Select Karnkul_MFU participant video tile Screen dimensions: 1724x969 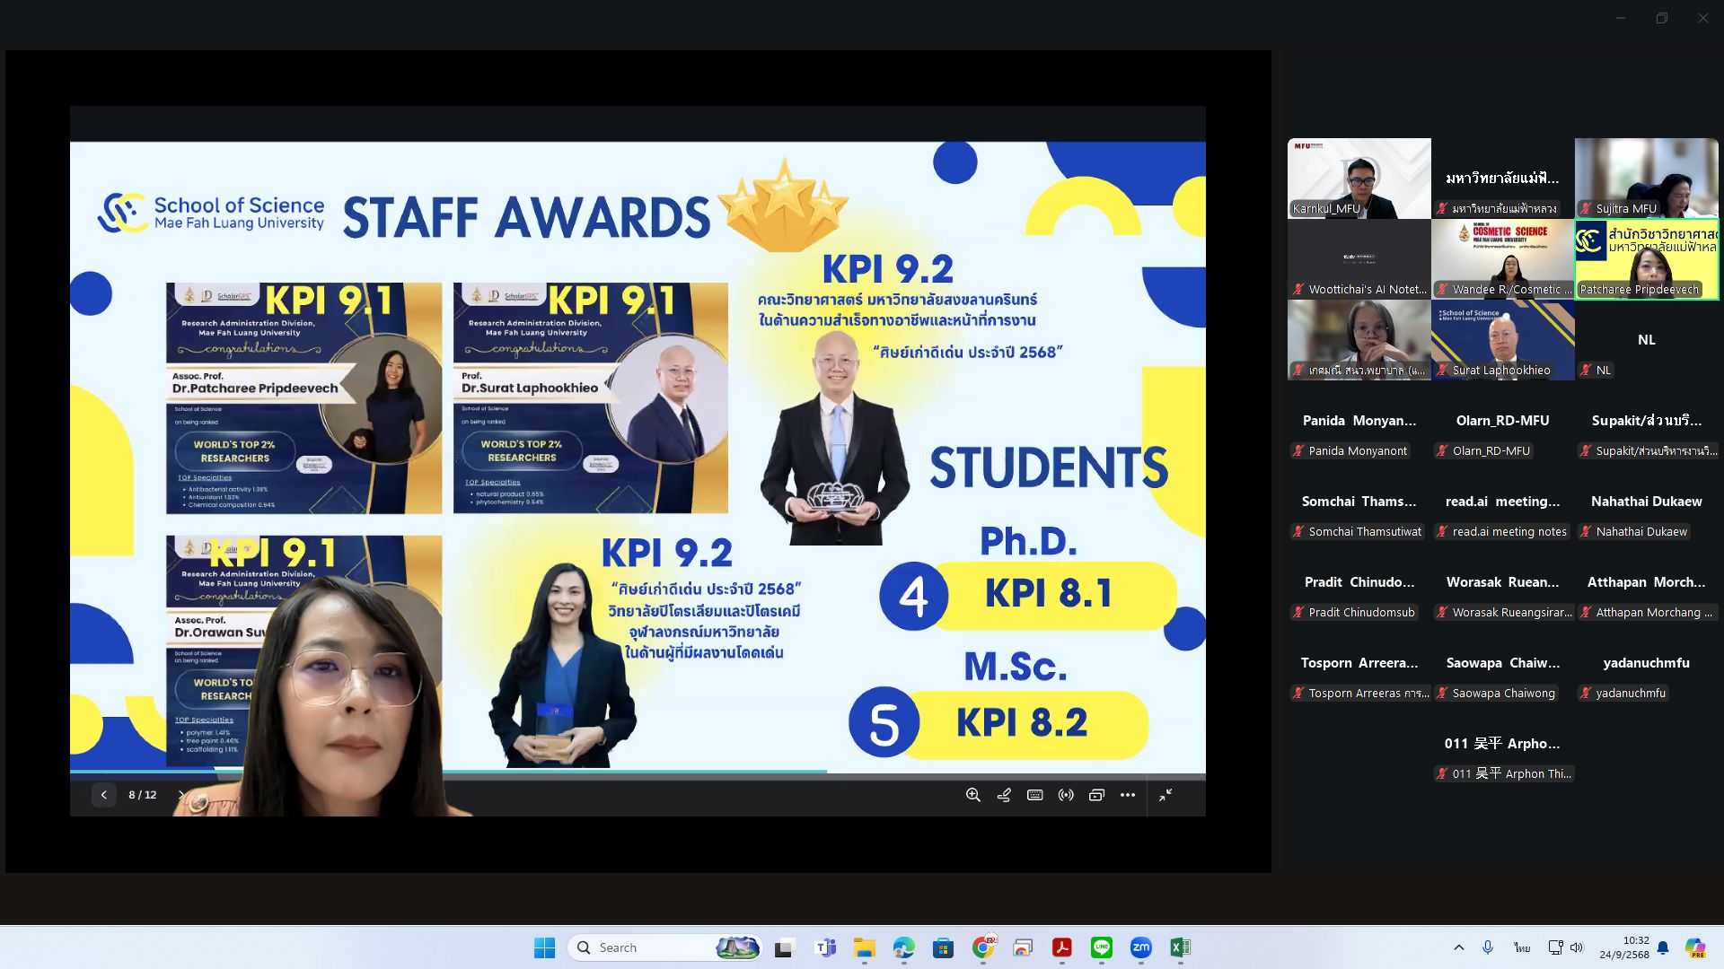tap(1359, 178)
